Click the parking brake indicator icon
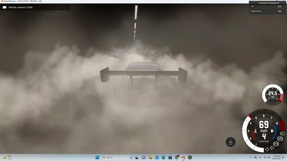Screen dimensions: 287x161 pos(280,139)
